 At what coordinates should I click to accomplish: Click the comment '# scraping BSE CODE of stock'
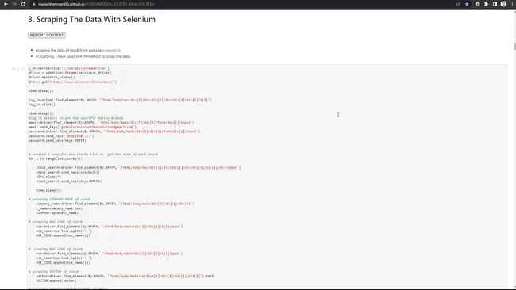[x=56, y=249]
